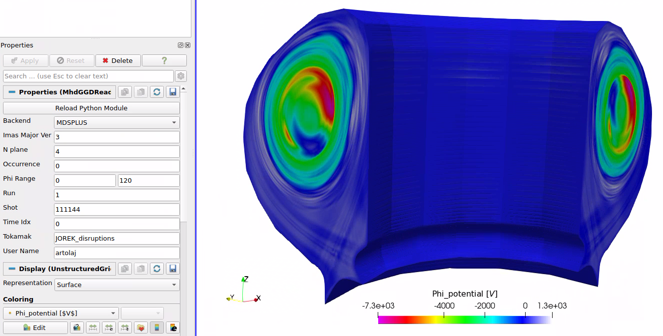This screenshot has height=336, width=663.
Task: Click the use separate color map icon
Action: pyautogui.click(x=77, y=328)
